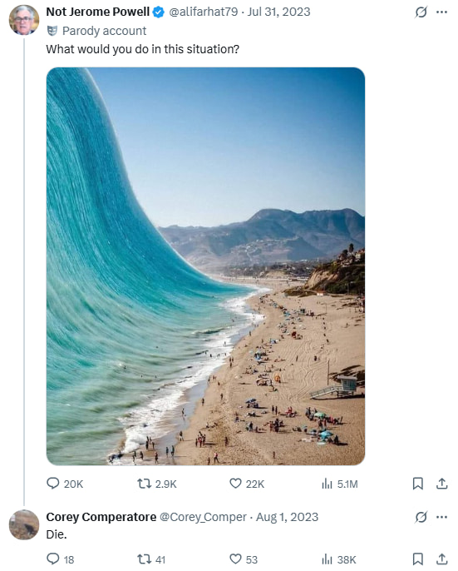The width and height of the screenshot is (458, 571).
Task: Open Grok icon on main tweet
Action: pyautogui.click(x=421, y=12)
